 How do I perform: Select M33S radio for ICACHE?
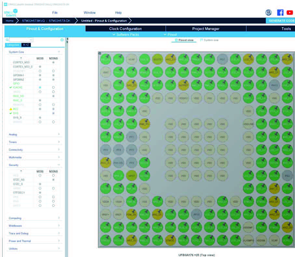(x=40, y=88)
